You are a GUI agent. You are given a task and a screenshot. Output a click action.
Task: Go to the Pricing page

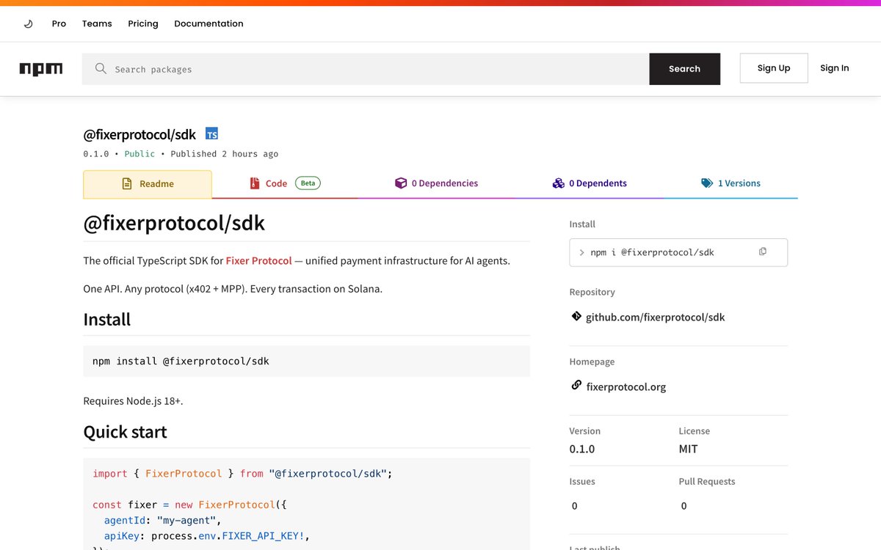click(x=143, y=23)
